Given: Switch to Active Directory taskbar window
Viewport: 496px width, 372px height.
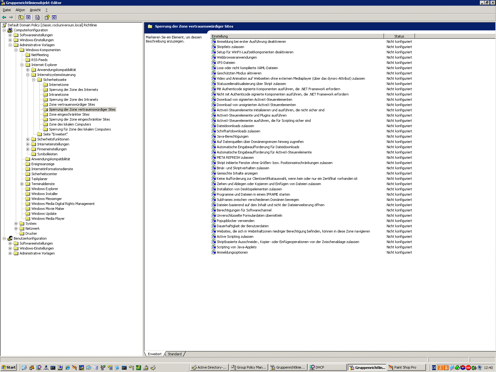Looking at the screenshot, I should pos(209,367).
